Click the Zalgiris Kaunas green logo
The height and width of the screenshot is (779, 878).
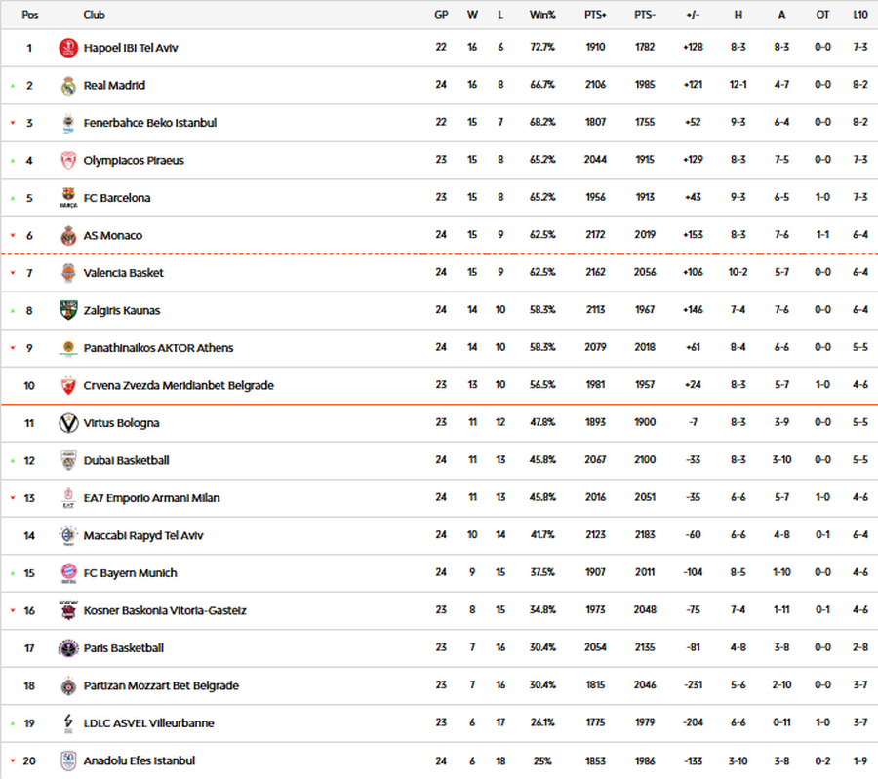coord(68,311)
